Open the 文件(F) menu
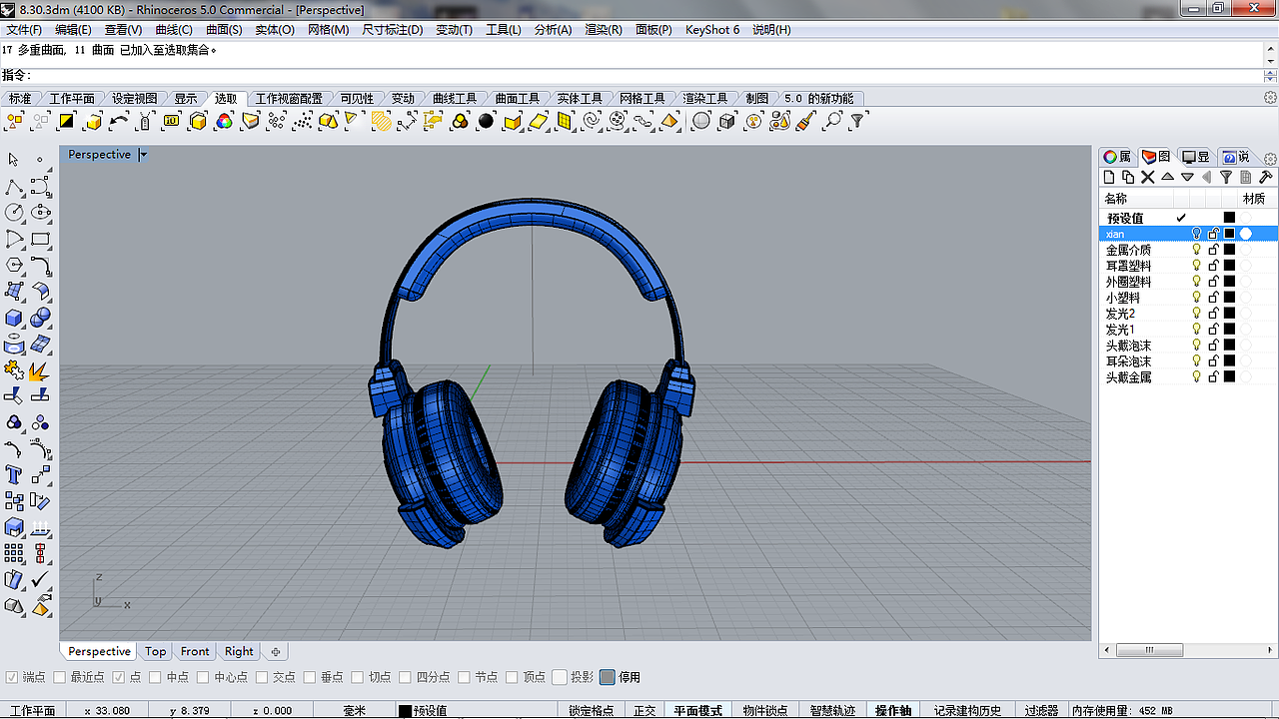1279x719 pixels. click(24, 30)
